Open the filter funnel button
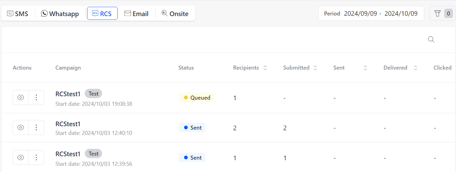Image resolution: width=456 pixels, height=172 pixels. click(x=442, y=13)
